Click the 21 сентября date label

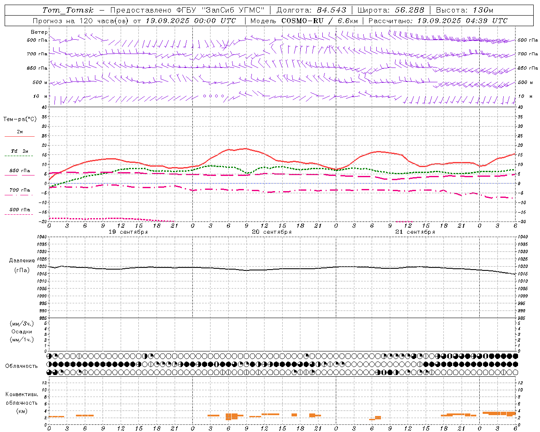tap(415, 232)
